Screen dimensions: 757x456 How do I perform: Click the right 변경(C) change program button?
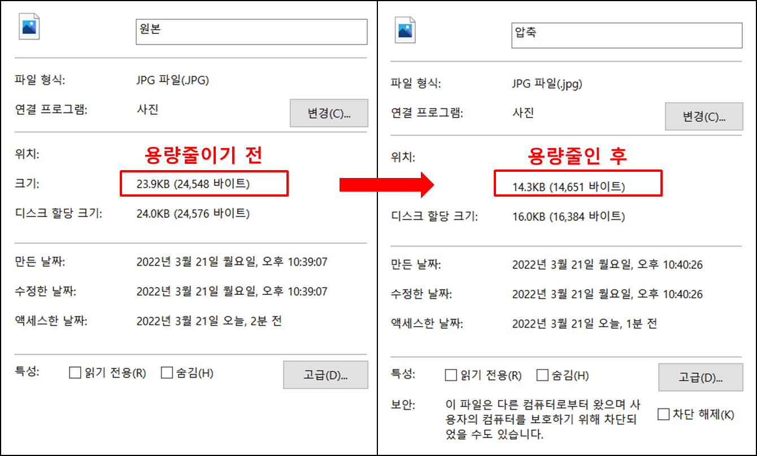[x=704, y=117]
